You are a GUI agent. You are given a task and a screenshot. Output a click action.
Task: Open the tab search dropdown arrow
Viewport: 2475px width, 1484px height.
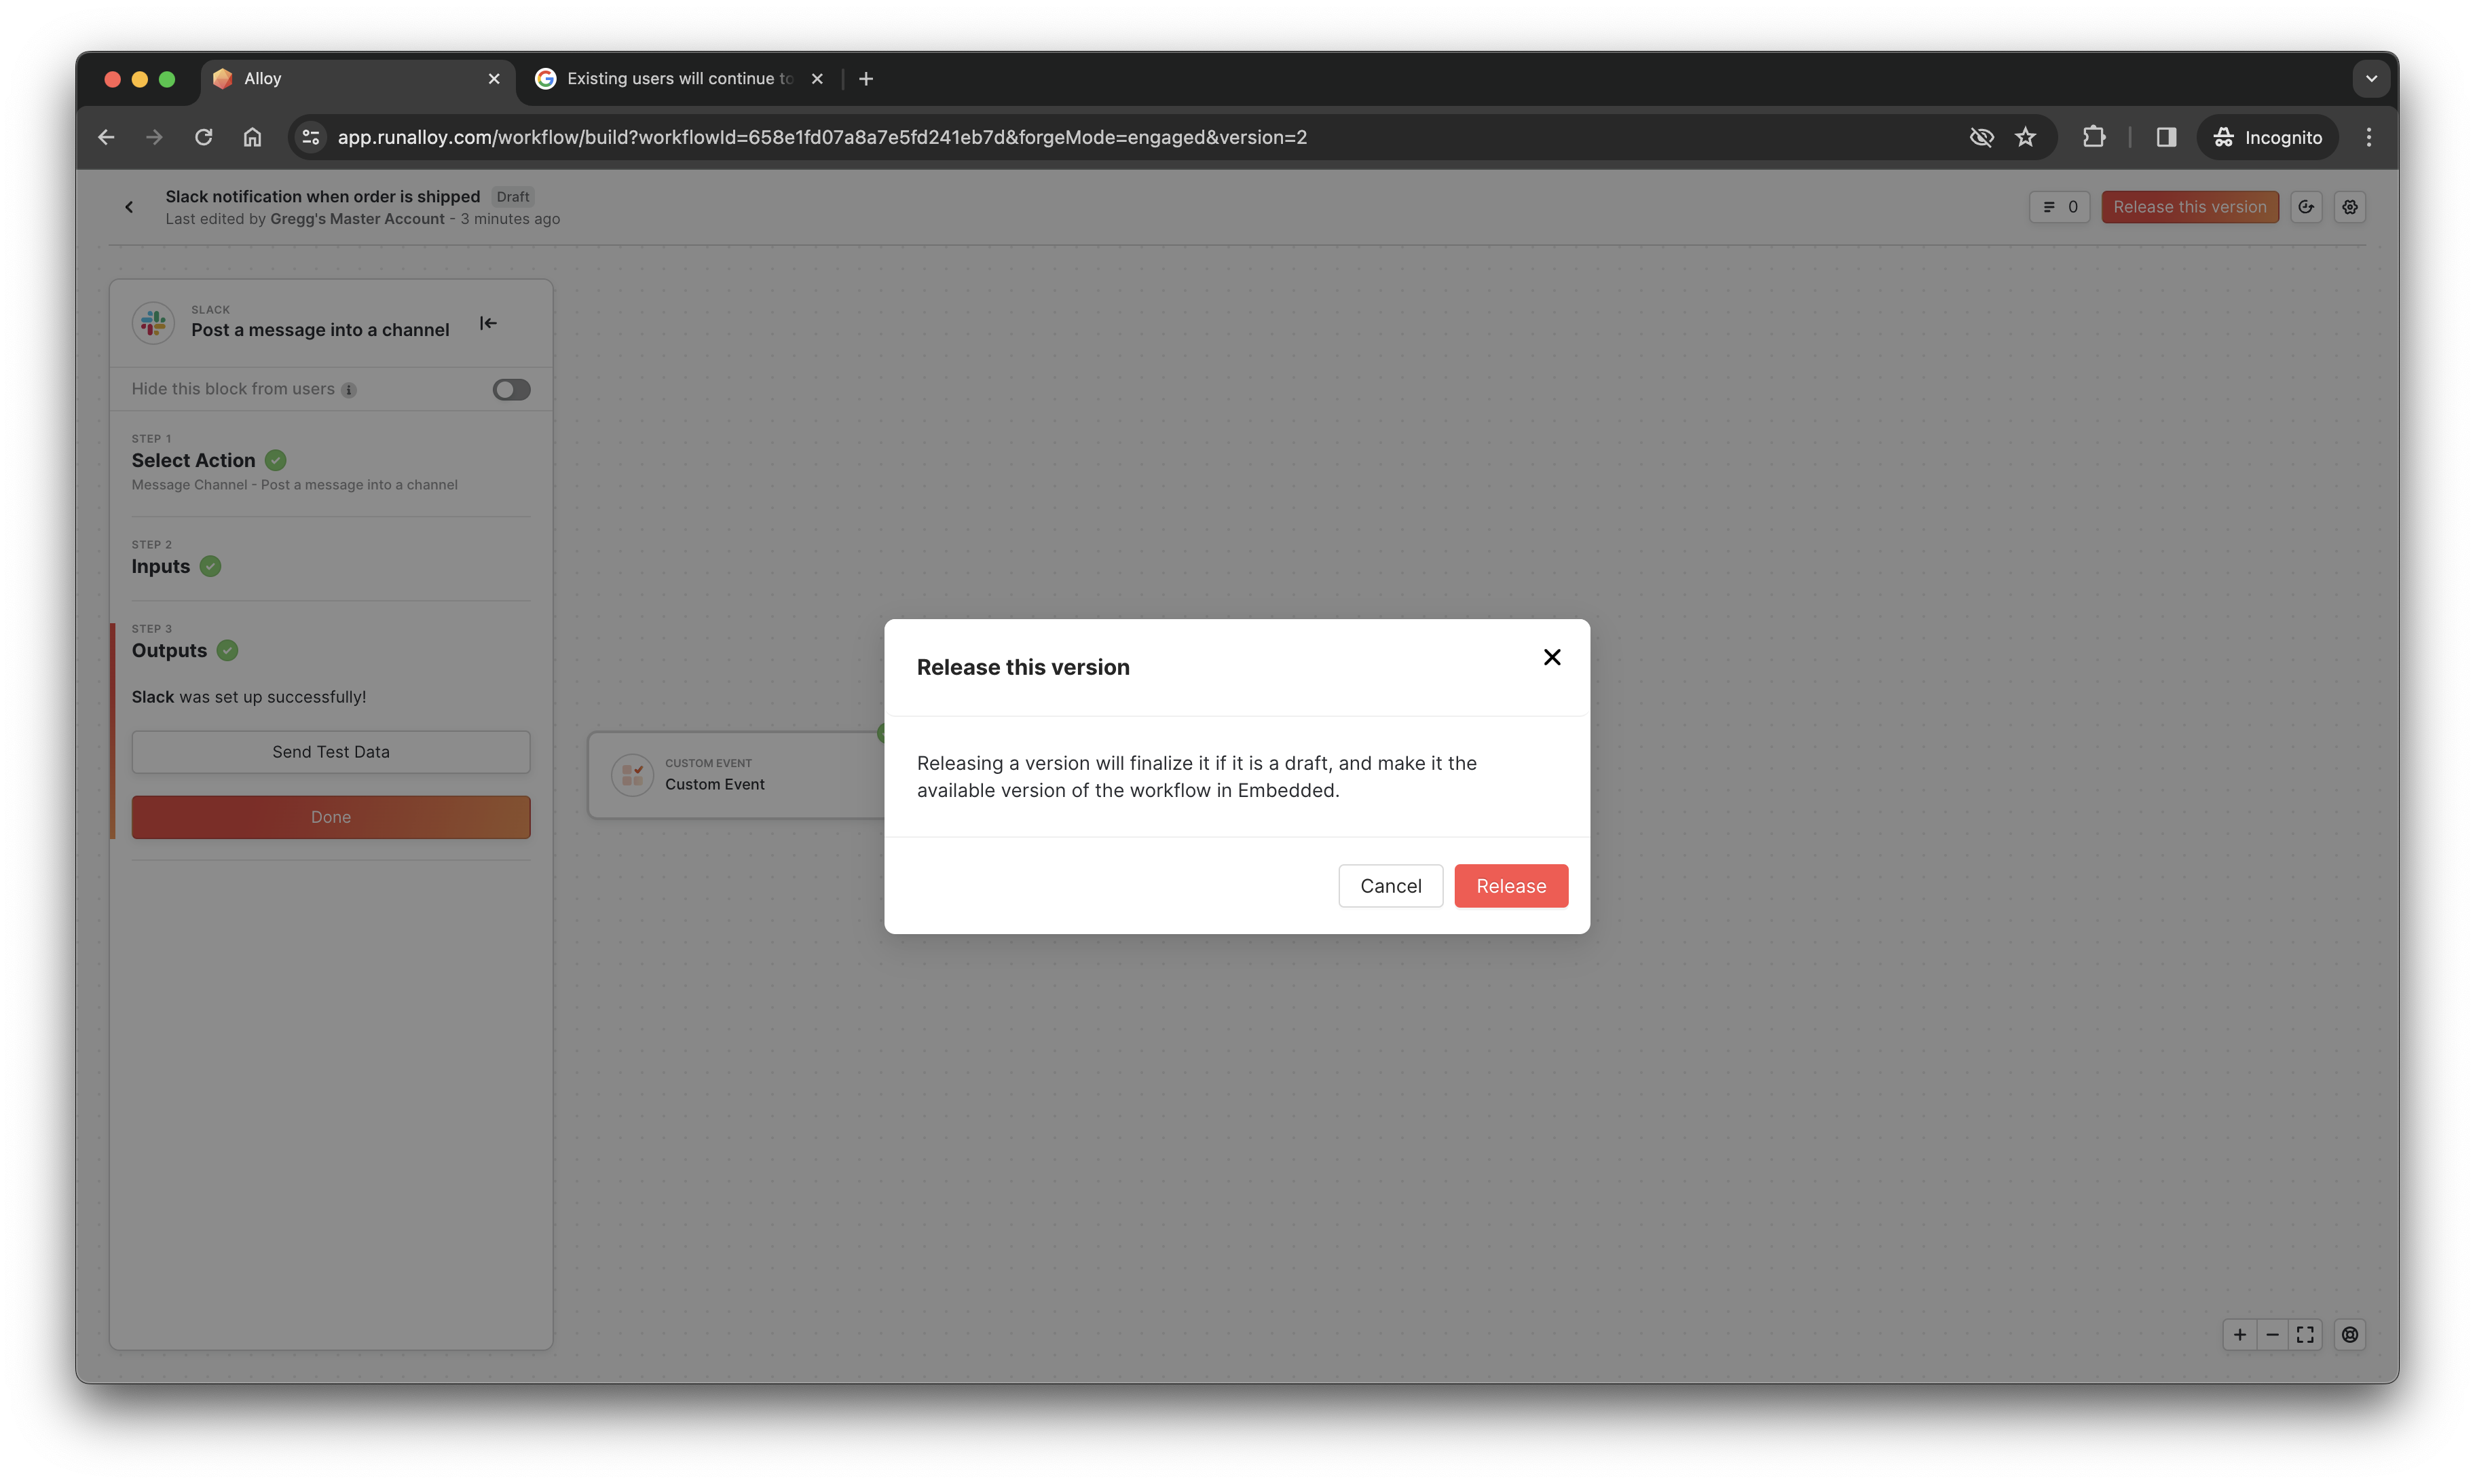(x=2371, y=79)
